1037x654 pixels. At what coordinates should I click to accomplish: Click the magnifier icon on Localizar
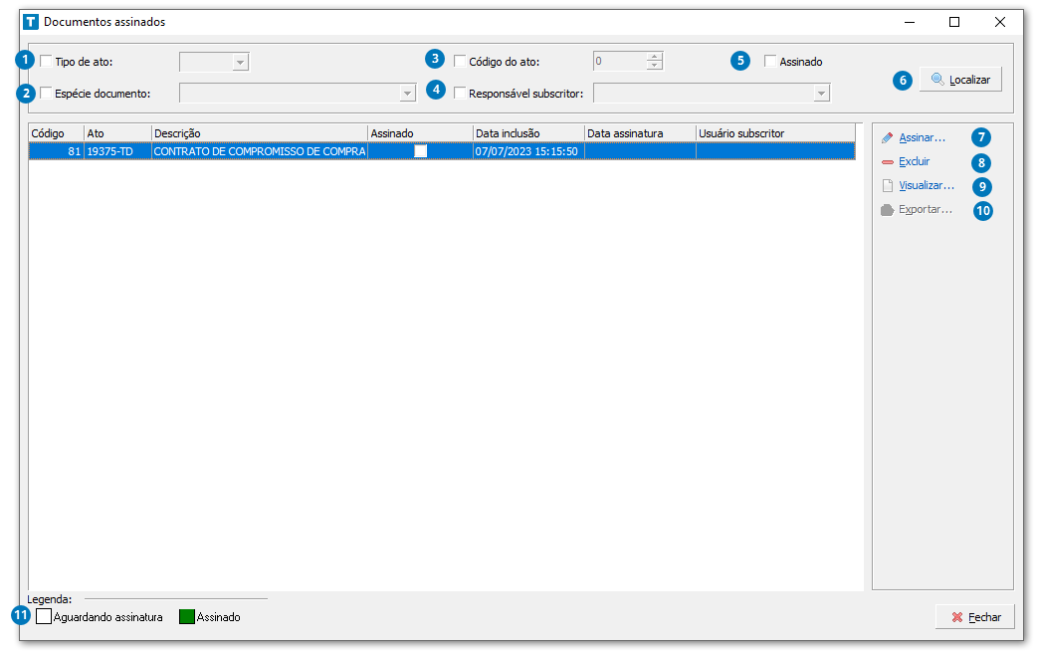(937, 80)
